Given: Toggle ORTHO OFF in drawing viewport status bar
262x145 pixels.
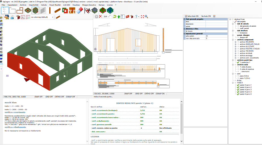Looking at the screenshot, I should (149, 93).
